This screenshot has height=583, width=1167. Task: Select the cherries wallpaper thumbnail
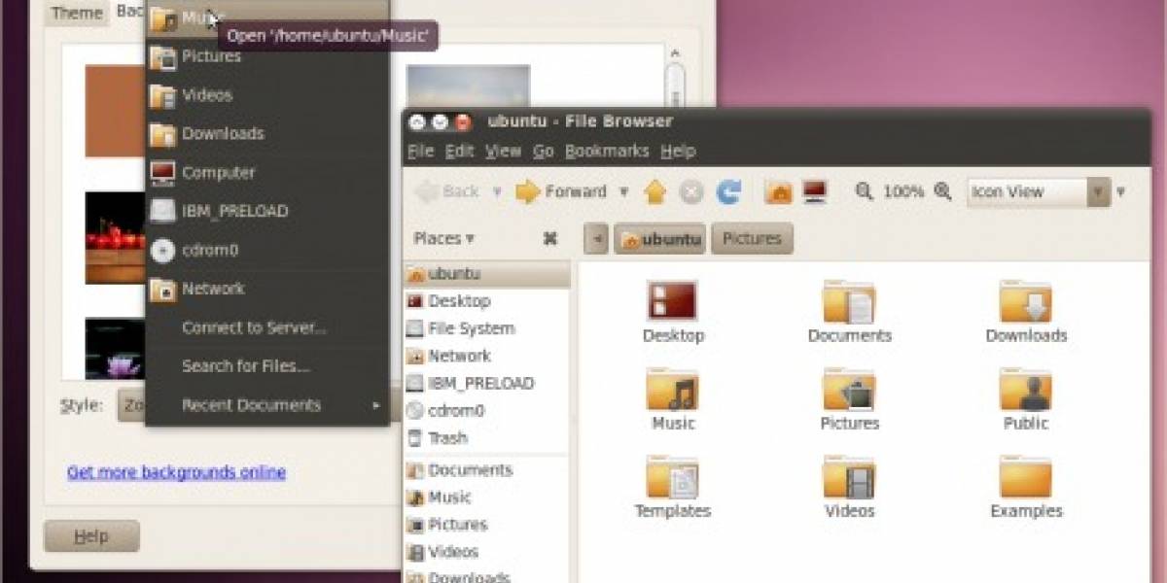click(x=115, y=238)
